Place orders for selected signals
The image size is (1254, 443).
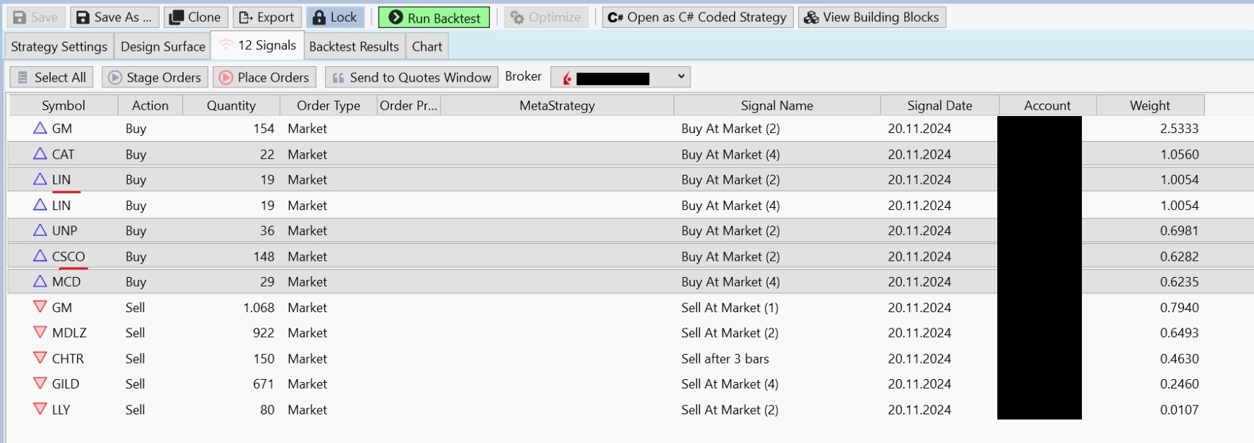click(x=264, y=77)
